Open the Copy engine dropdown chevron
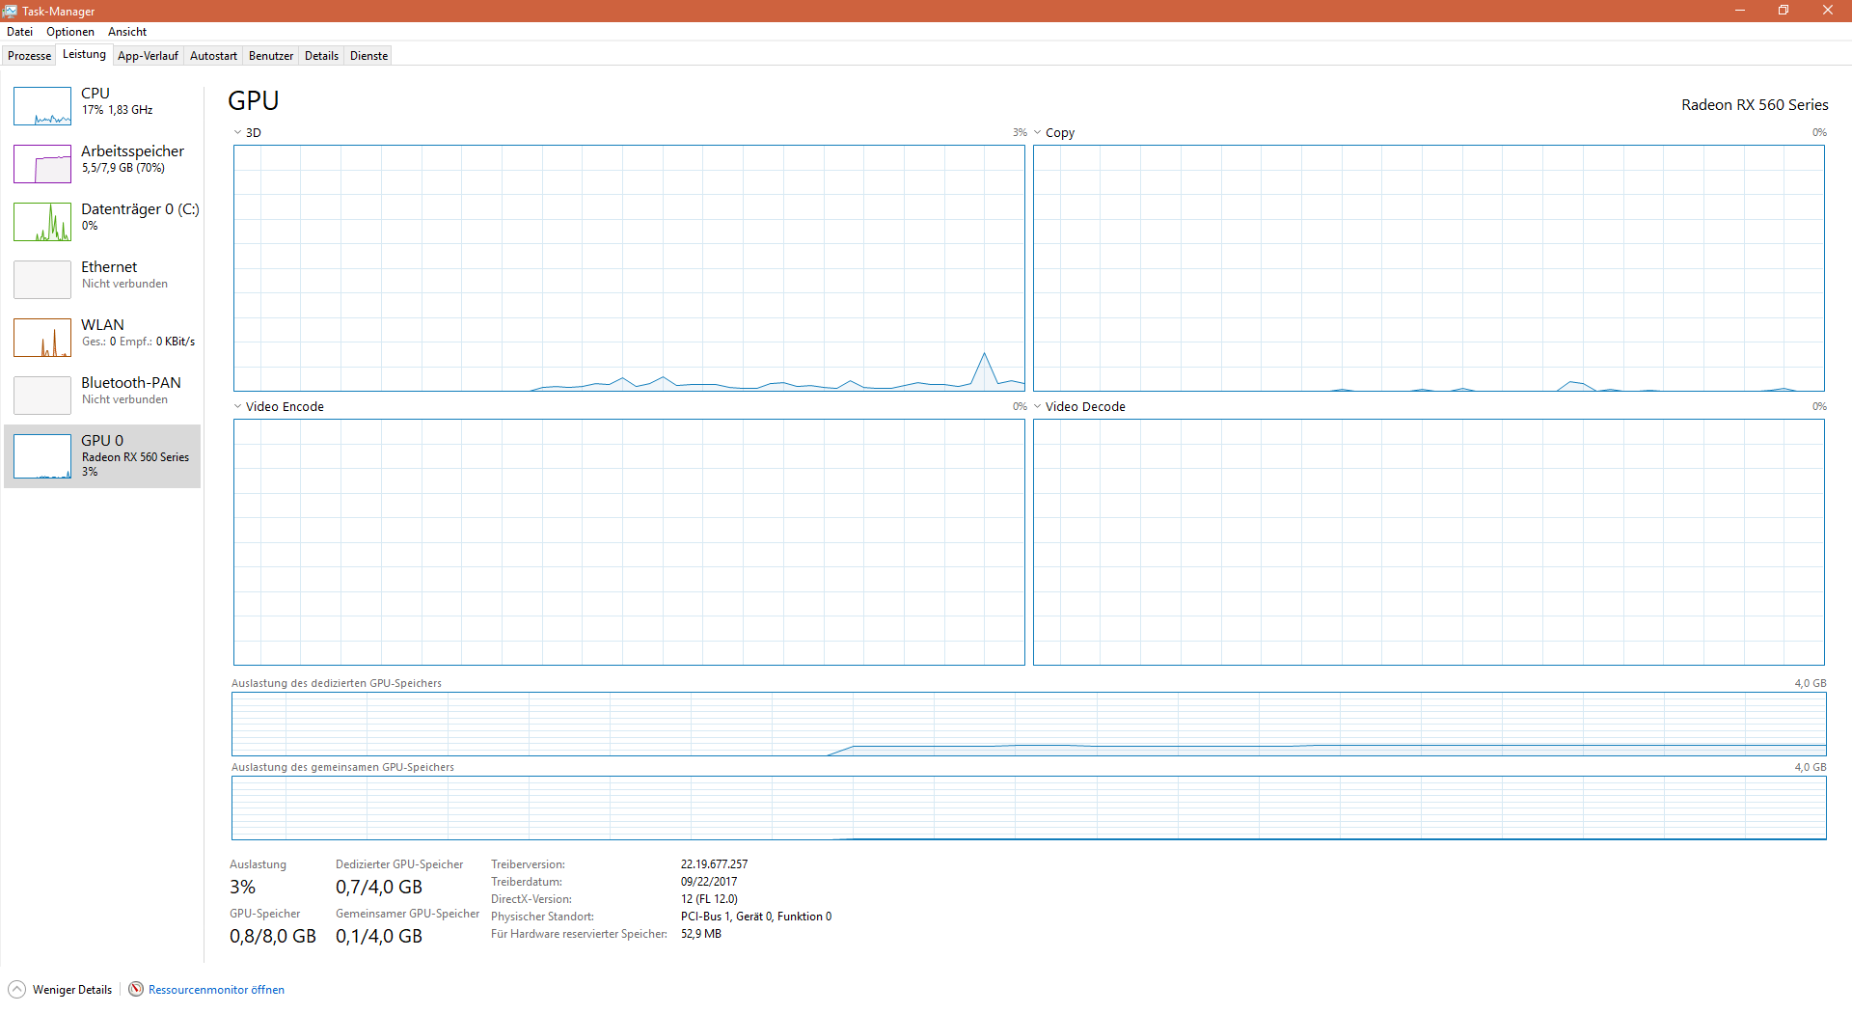The image size is (1852, 1013). point(1038,132)
